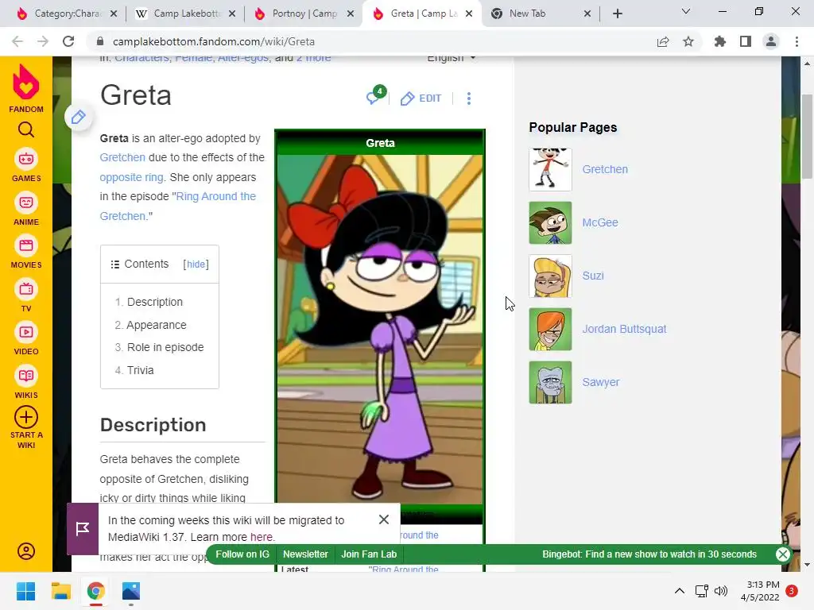The height and width of the screenshot is (610, 814).
Task: Open the Sawyer thumbnail image
Action: click(x=550, y=382)
